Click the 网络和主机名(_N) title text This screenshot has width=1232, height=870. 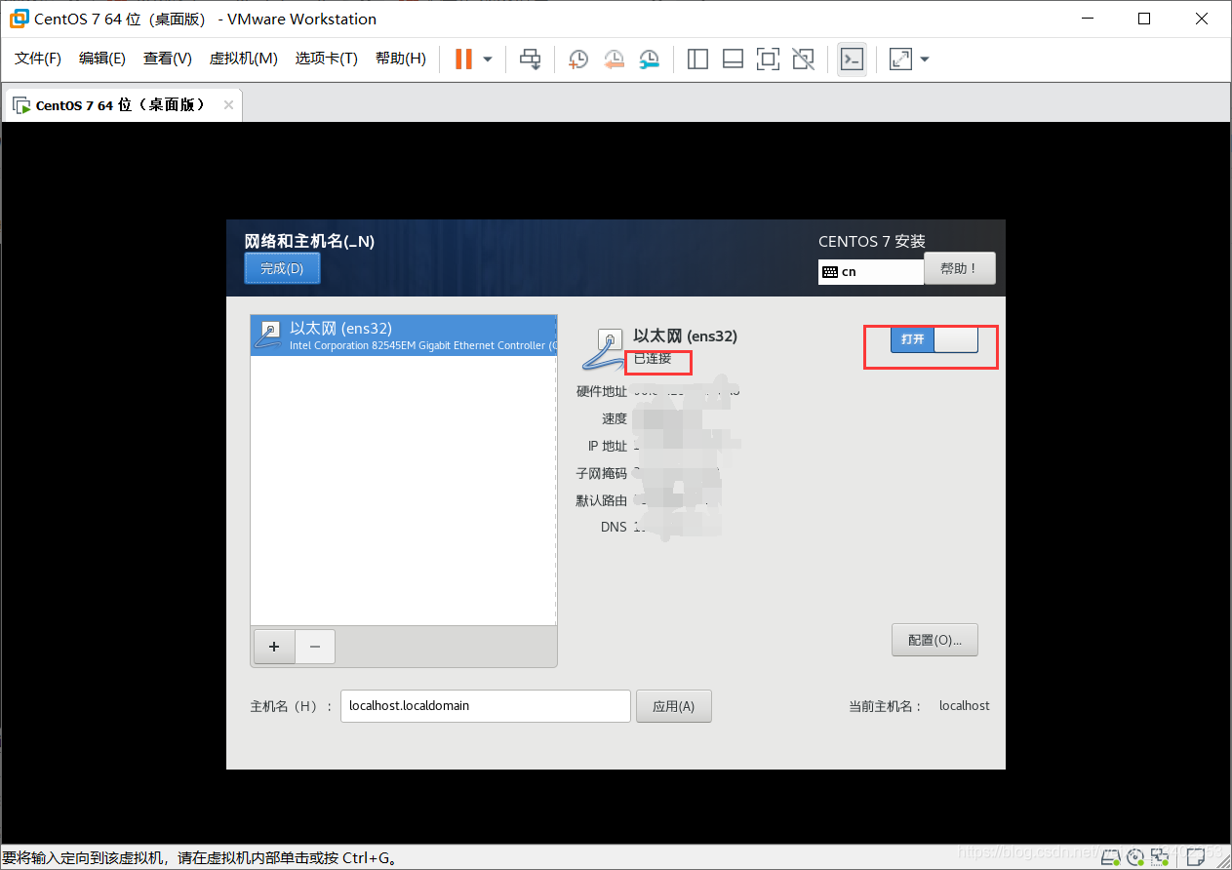point(309,241)
